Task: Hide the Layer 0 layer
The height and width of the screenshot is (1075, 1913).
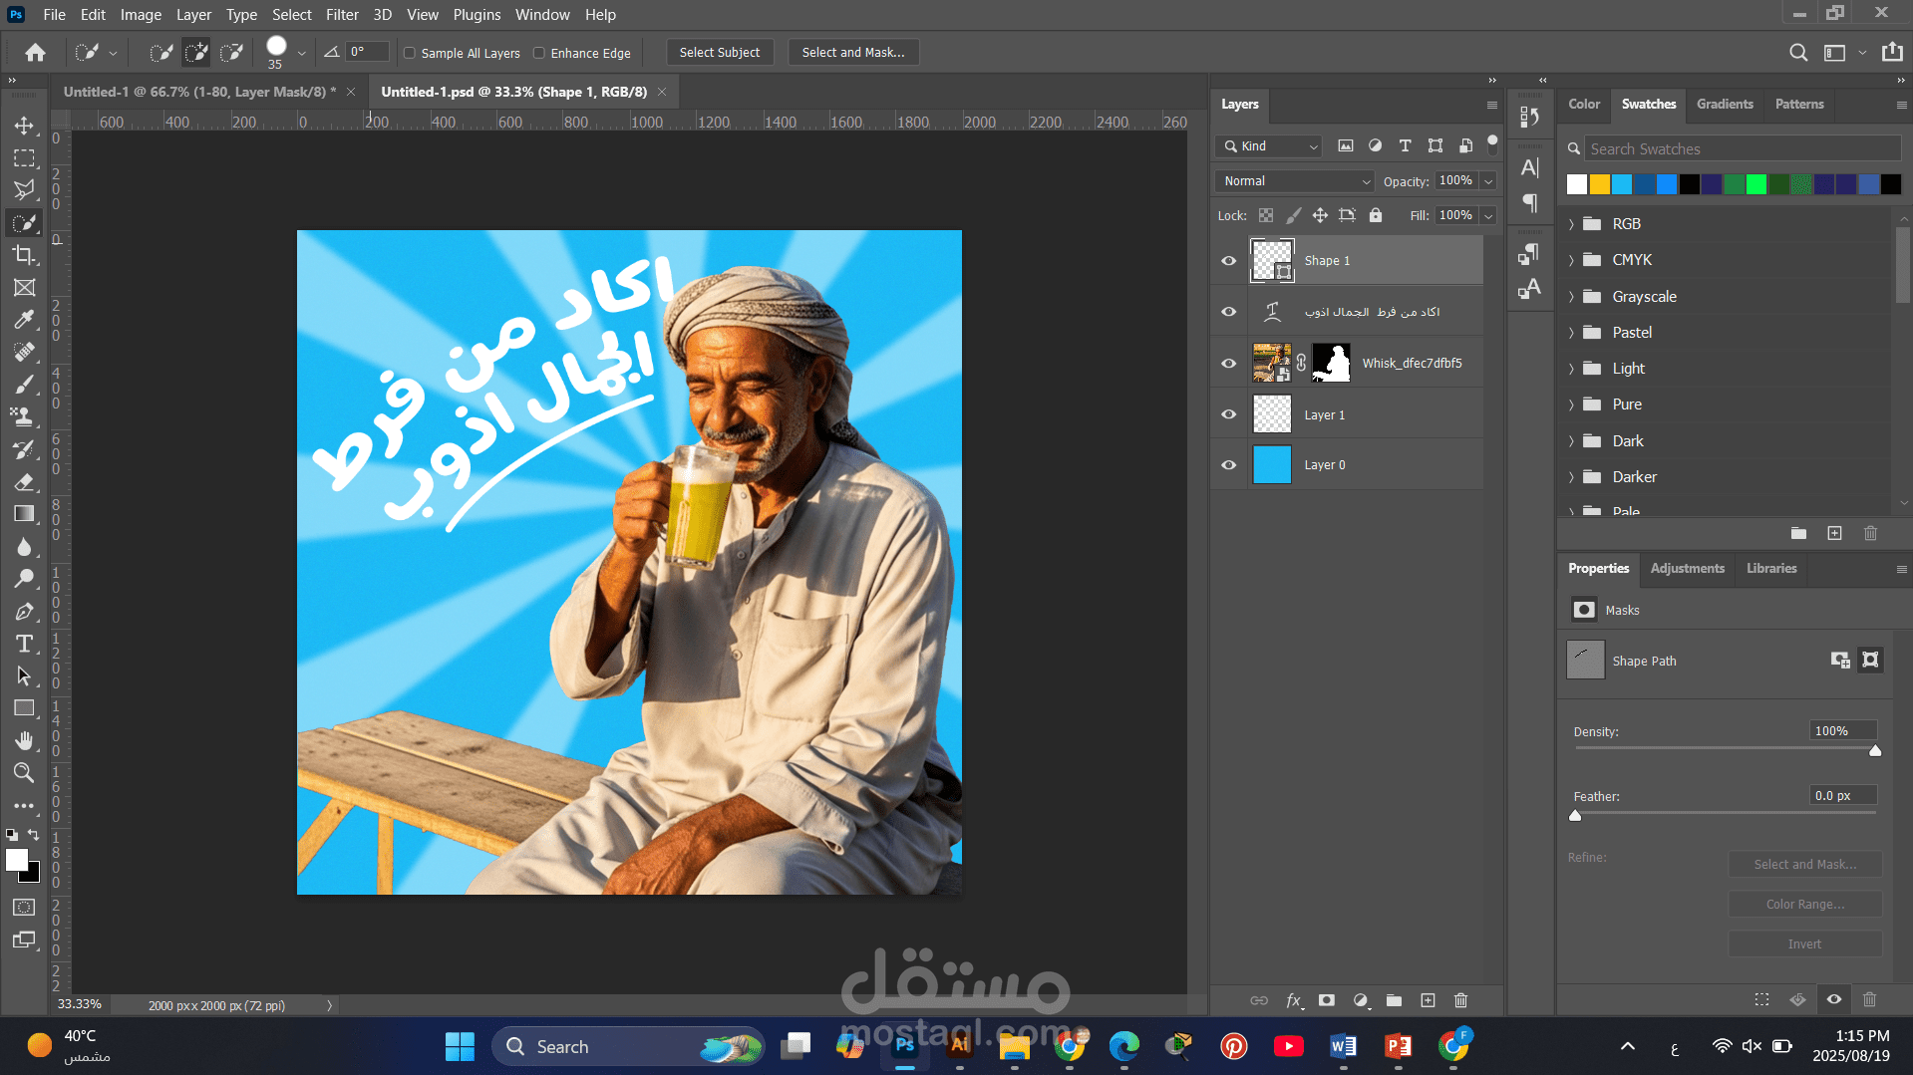Action: (x=1228, y=465)
